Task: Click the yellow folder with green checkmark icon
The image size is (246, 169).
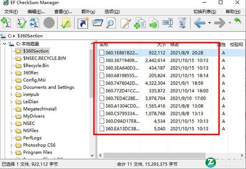Action: tap(66, 23)
